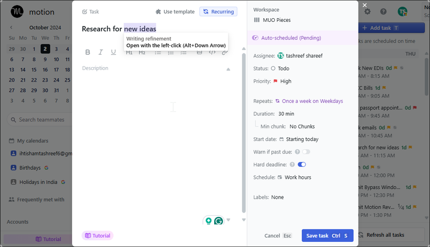The height and width of the screenshot is (247, 430).
Task: Expand the Frequently met with section
Action: click(x=36, y=199)
